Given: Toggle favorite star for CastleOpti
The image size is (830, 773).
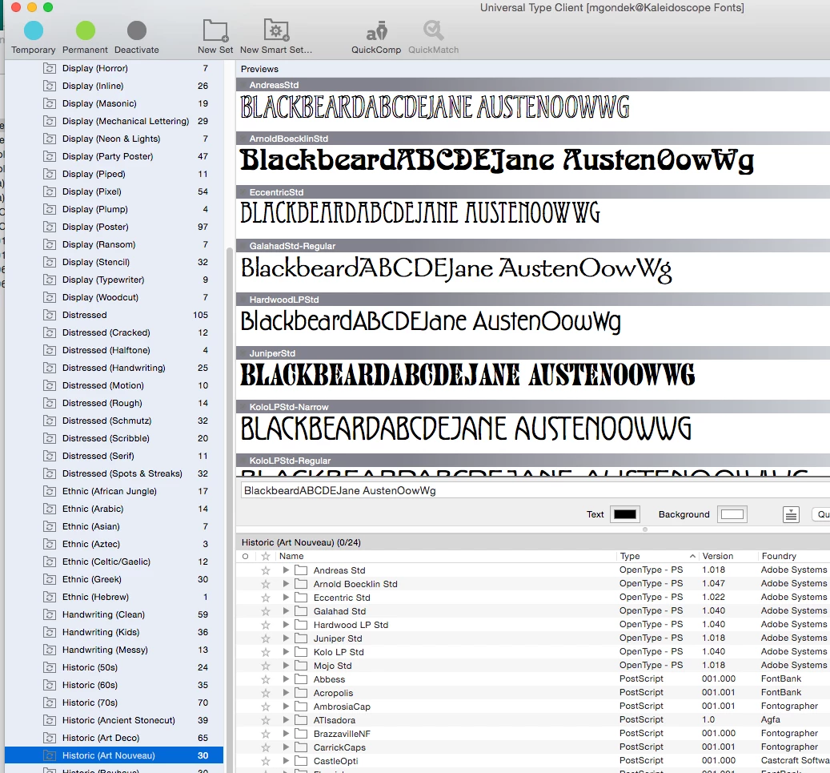Looking at the screenshot, I should (x=266, y=761).
